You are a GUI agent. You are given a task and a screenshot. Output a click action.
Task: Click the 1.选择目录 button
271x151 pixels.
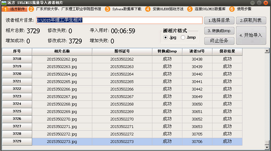[x=219, y=20]
